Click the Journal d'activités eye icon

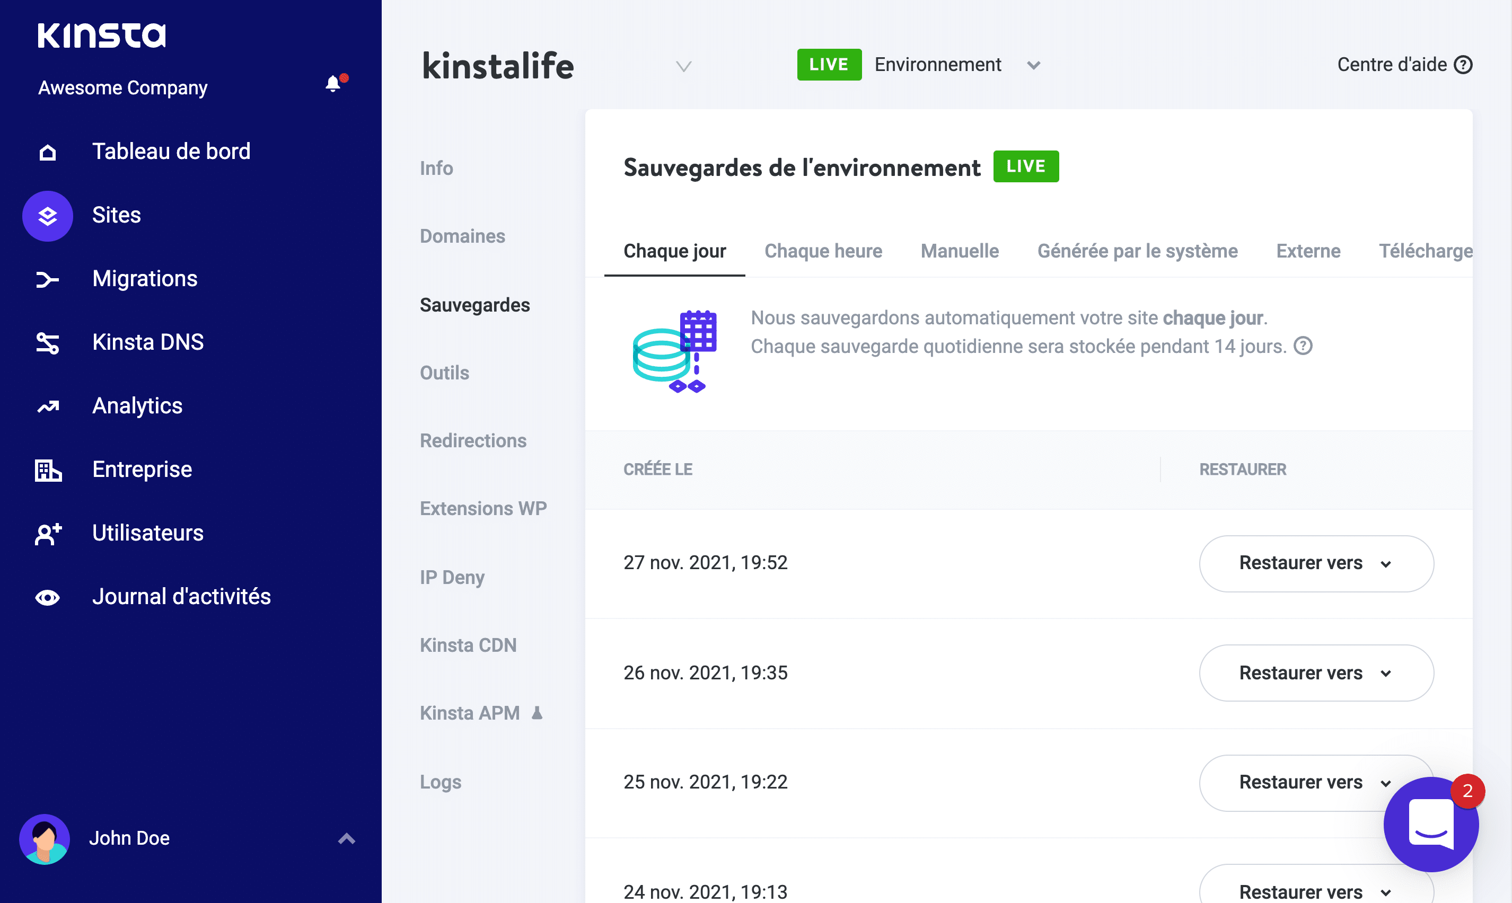48,598
